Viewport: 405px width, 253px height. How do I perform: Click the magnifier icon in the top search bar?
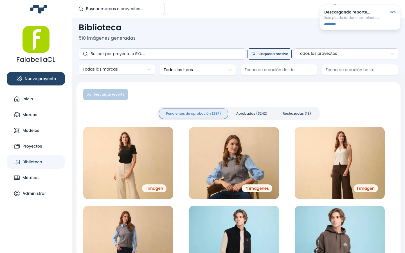[x=81, y=9]
